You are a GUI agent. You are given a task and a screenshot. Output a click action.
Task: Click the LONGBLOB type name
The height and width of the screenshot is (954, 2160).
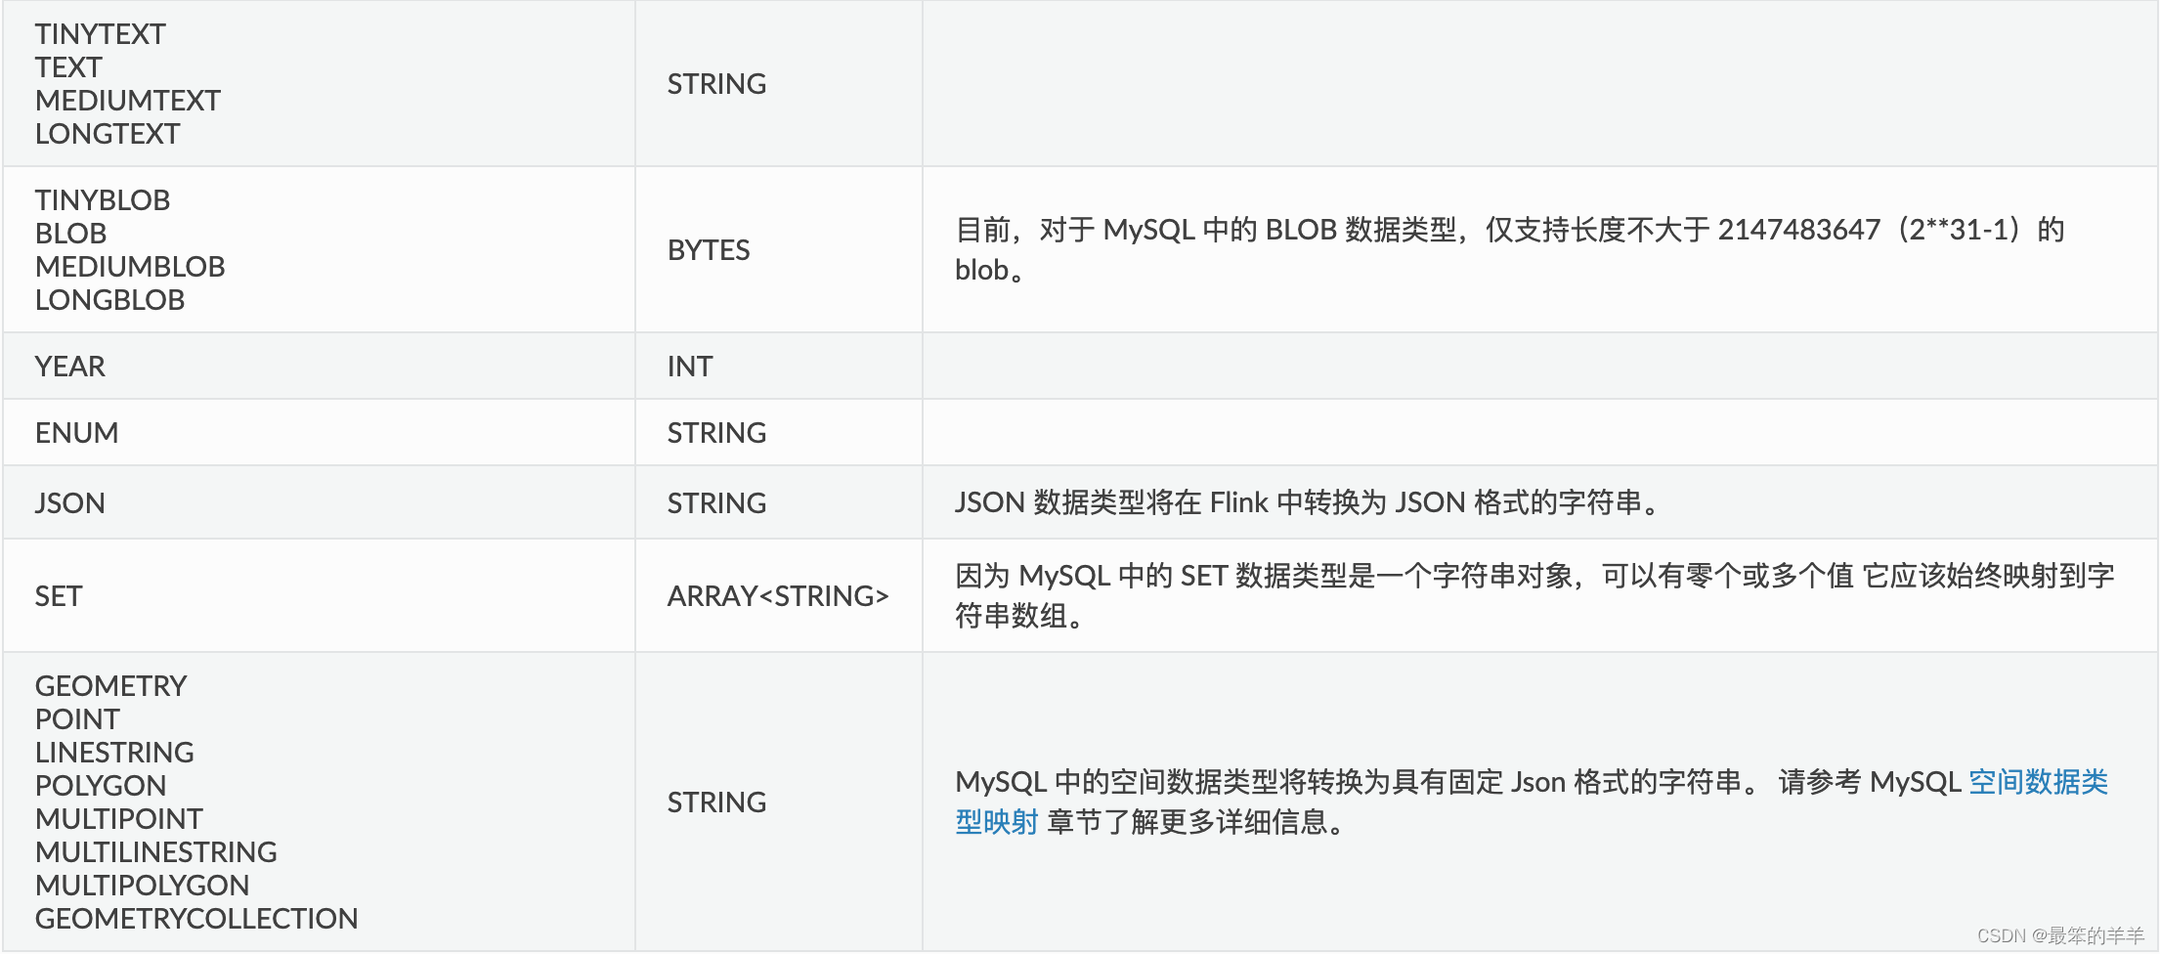click(x=109, y=300)
